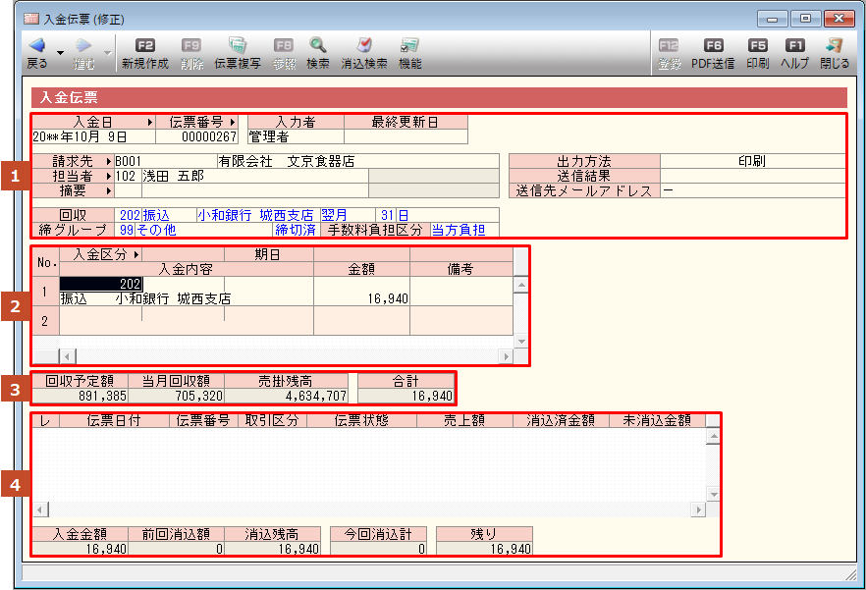Click the 機能 function icon
Viewport: 866px width, 590px height.
(409, 46)
